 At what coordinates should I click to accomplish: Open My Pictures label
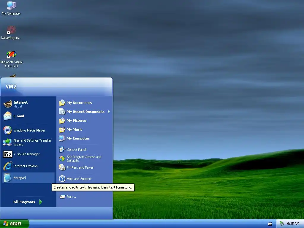click(x=77, y=121)
